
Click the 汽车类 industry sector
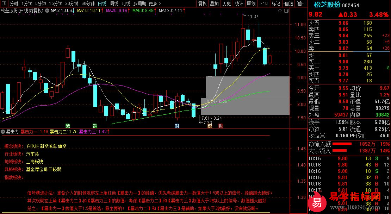coord(32,154)
